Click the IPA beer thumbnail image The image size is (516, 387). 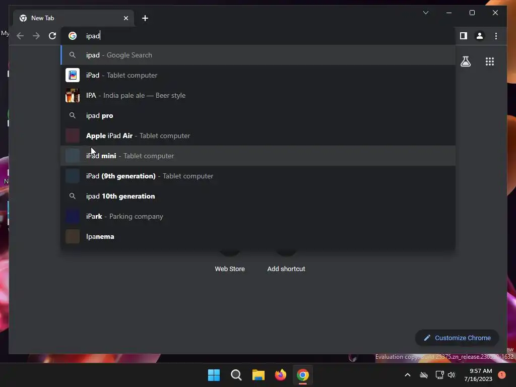tap(73, 95)
